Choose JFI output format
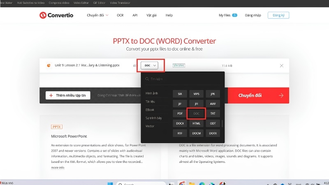 (197, 104)
